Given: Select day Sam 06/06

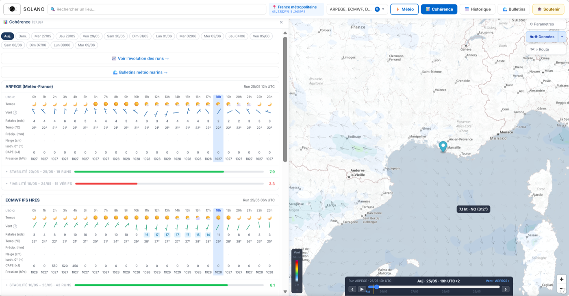Looking at the screenshot, I should (x=13, y=45).
